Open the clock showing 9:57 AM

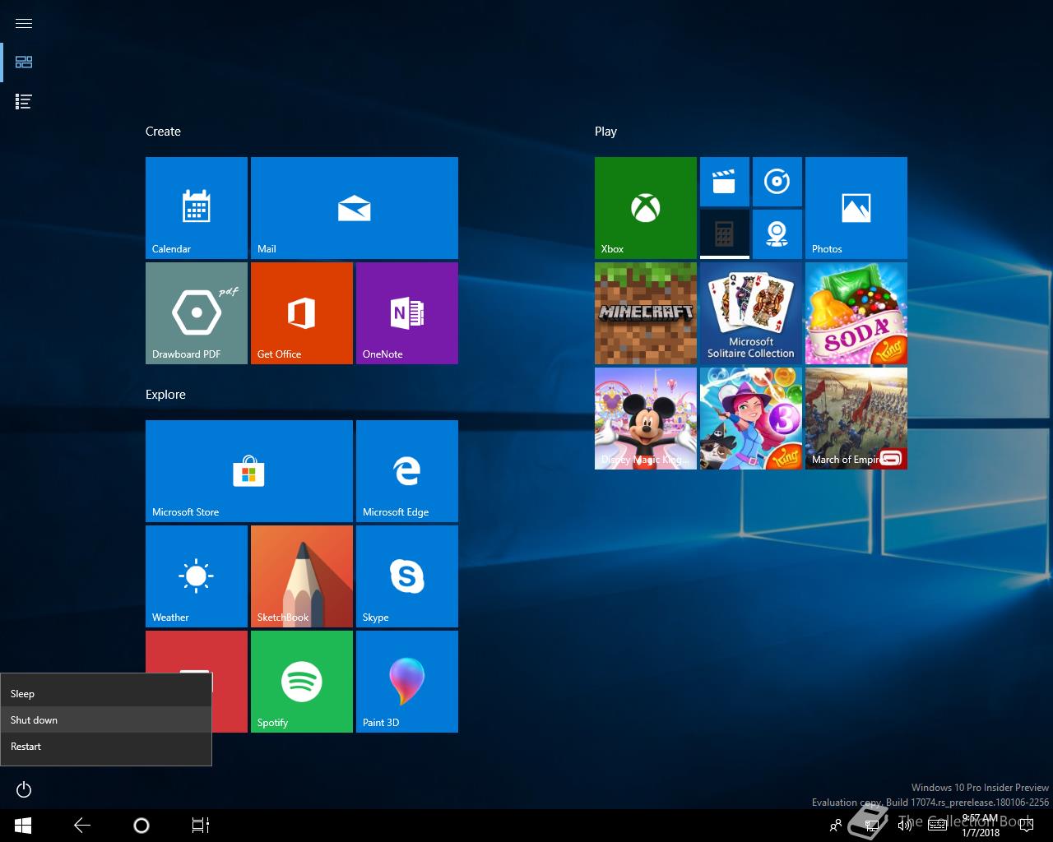(x=981, y=826)
